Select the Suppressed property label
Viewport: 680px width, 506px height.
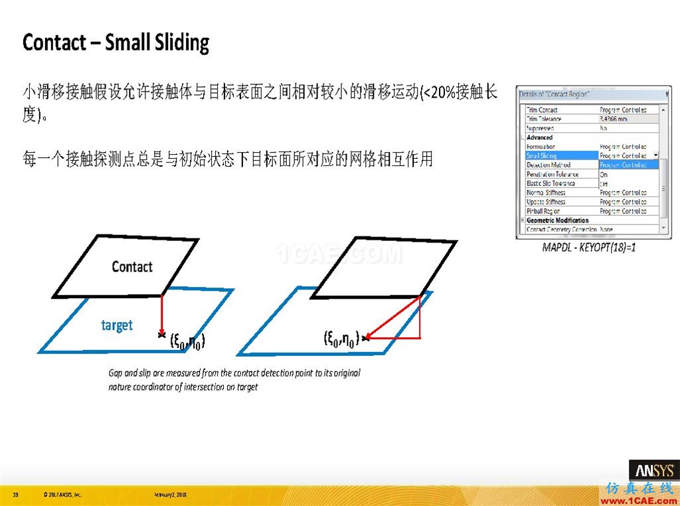tap(540, 128)
